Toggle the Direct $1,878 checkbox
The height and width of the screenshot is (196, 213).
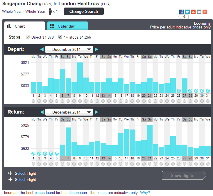click(x=28, y=37)
